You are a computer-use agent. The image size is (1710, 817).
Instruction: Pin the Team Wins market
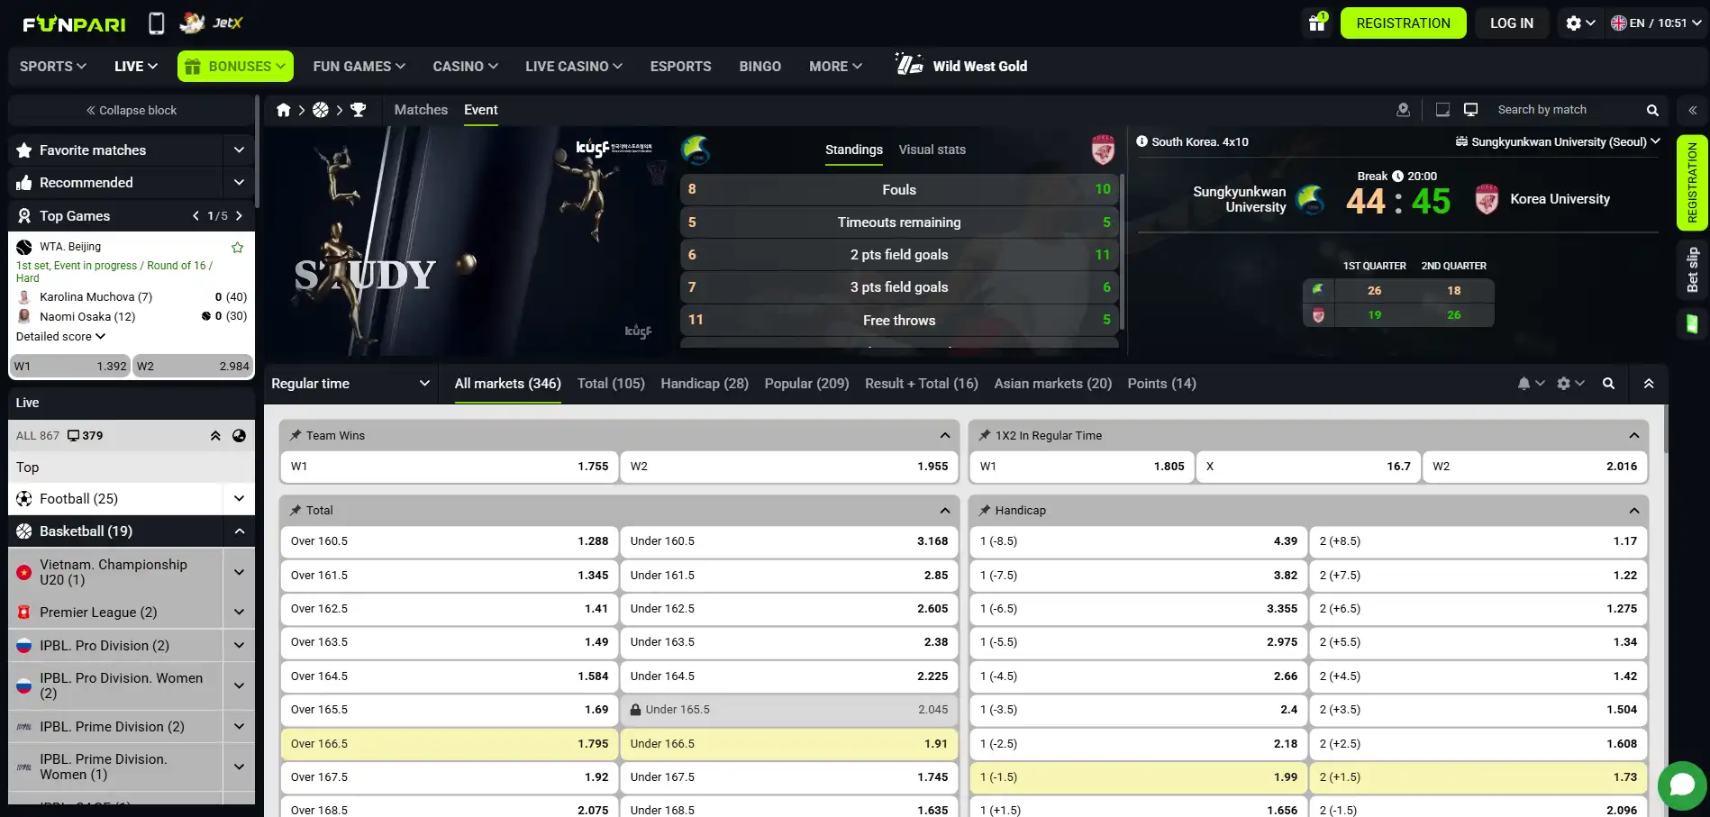(x=296, y=435)
